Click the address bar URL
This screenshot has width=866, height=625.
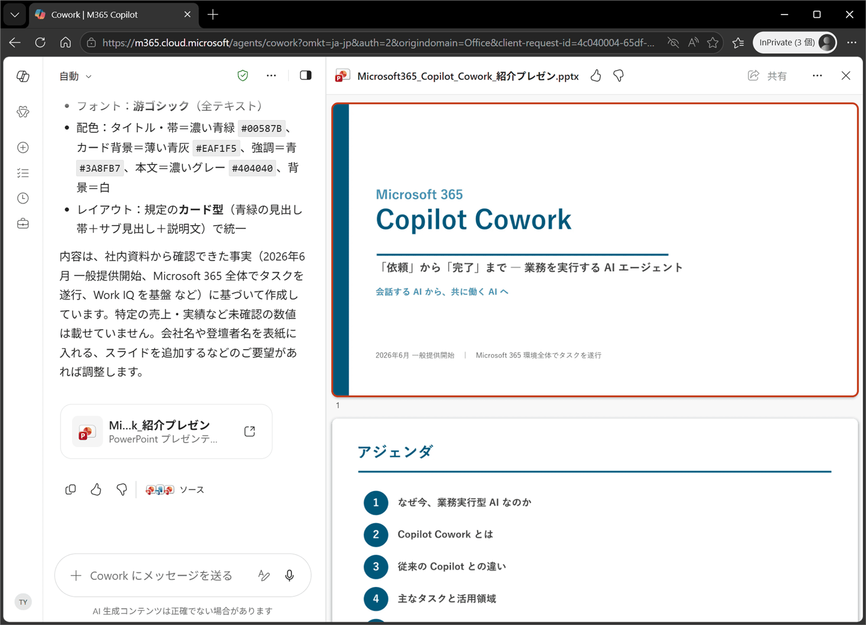click(378, 43)
